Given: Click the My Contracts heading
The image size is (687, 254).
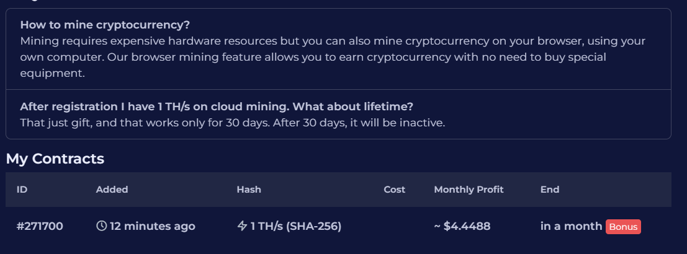Looking at the screenshot, I should tap(55, 159).
